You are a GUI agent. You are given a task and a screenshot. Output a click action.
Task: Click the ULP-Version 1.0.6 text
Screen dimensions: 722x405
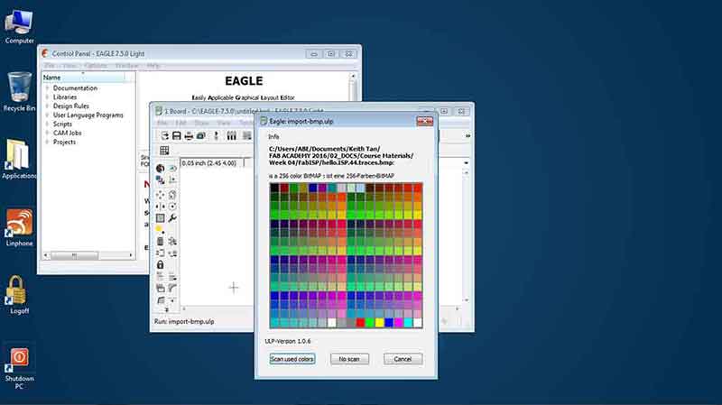click(x=288, y=341)
